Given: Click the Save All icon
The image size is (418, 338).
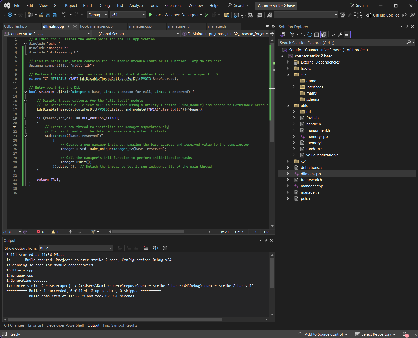Looking at the screenshot, I should point(55,15).
